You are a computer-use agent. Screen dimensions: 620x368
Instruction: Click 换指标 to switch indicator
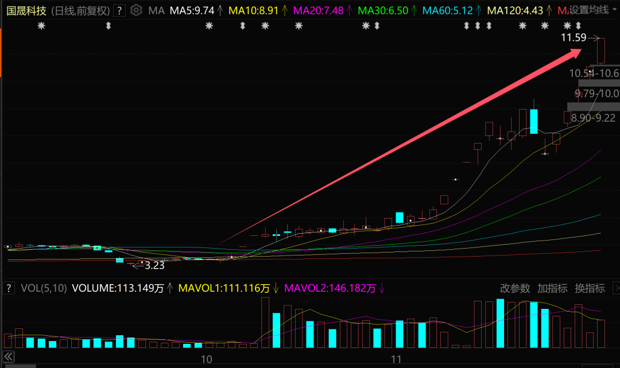tap(590, 288)
